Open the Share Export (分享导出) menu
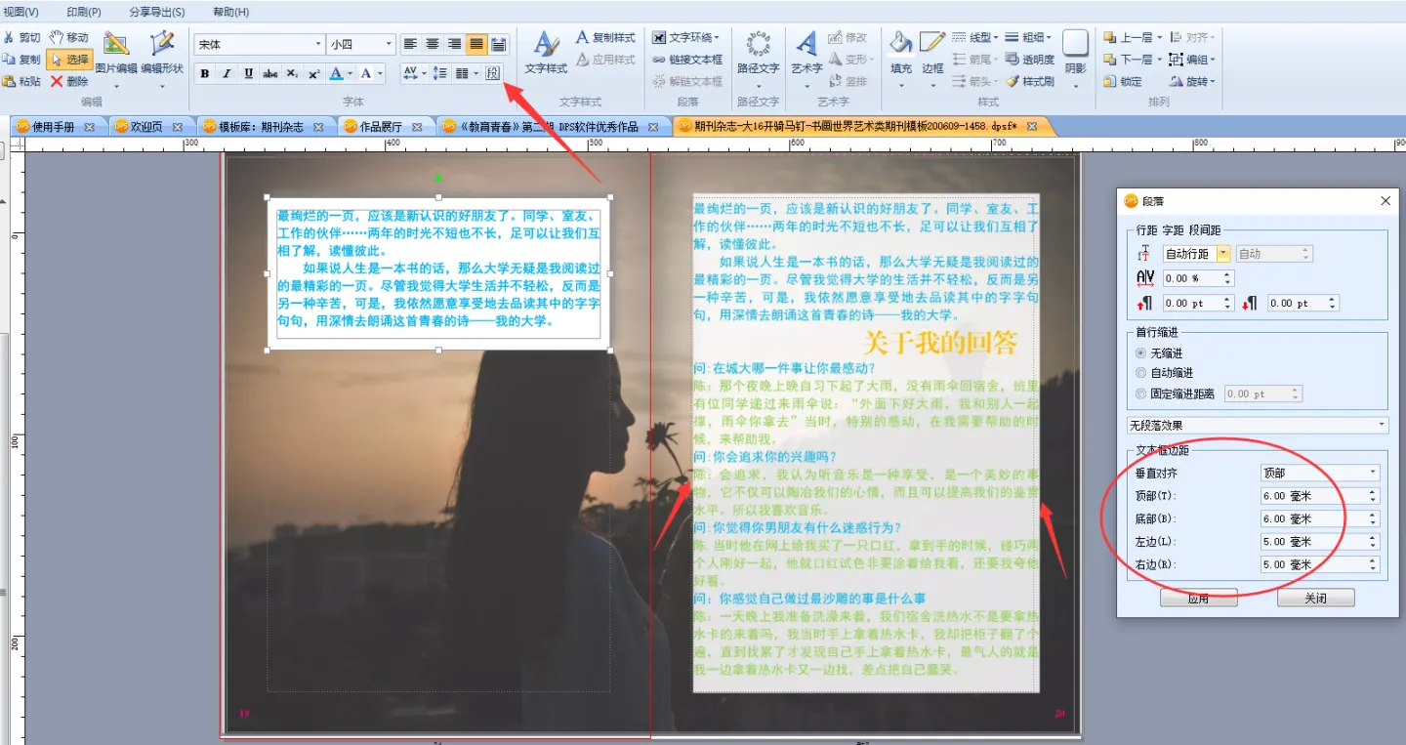1406x745 pixels. [156, 12]
